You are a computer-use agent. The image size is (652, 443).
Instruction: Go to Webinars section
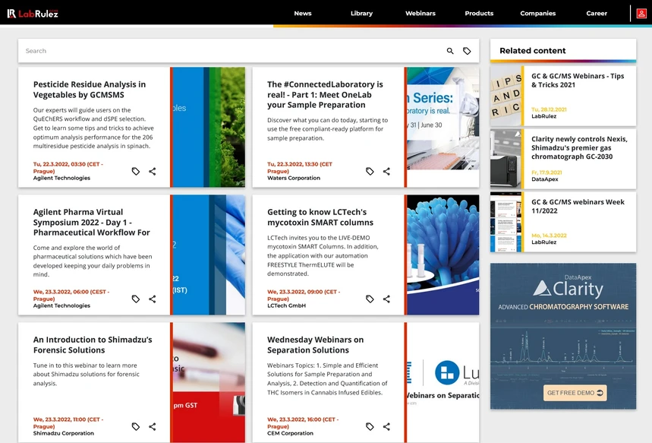pos(420,14)
